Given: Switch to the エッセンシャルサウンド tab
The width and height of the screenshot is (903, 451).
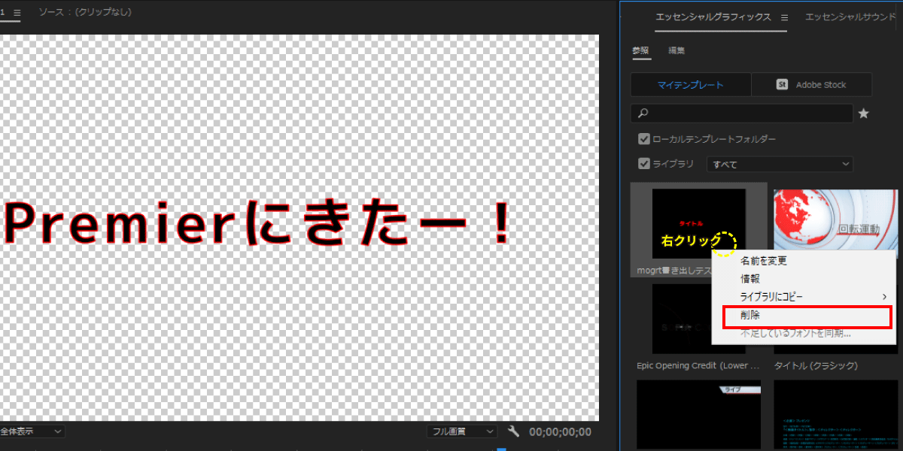Looking at the screenshot, I should pos(850,17).
